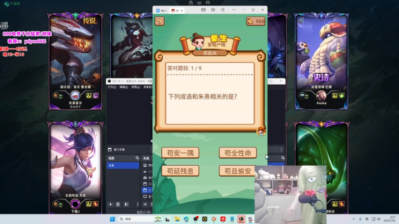The image size is (399, 224).
Task: Open the emulator keyboard mapping icon
Action: click(x=203, y=10)
